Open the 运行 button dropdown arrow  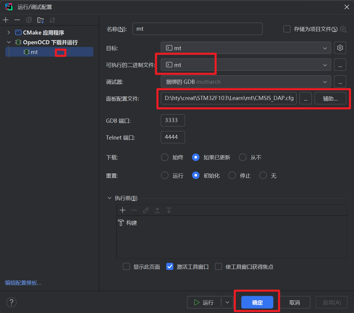[x=227, y=302]
